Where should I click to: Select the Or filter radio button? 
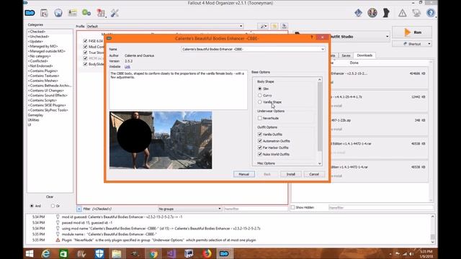53,206
